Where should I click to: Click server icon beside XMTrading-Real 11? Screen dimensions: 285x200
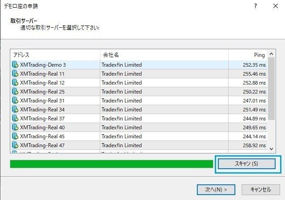[x=15, y=74]
